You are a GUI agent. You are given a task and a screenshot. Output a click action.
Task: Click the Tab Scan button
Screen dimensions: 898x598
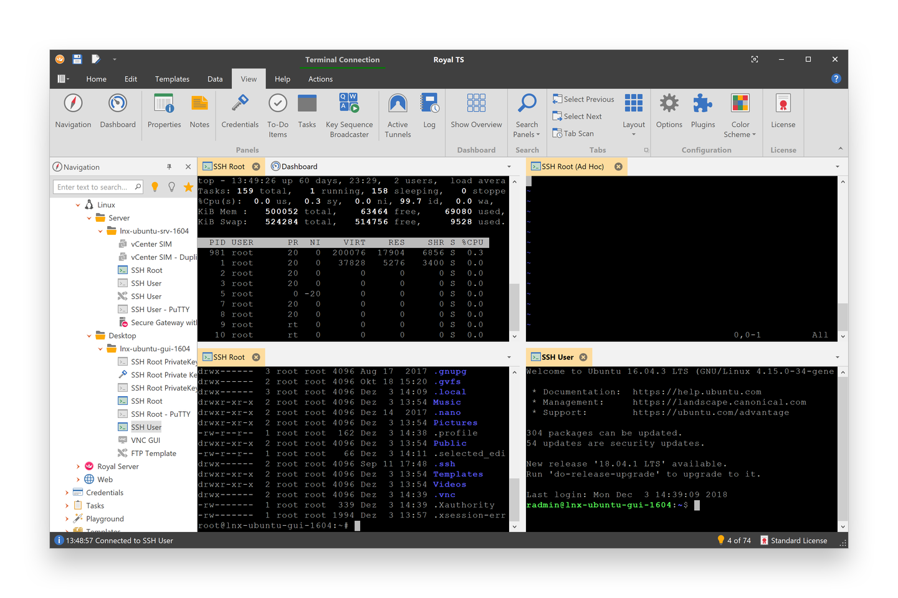[573, 133]
